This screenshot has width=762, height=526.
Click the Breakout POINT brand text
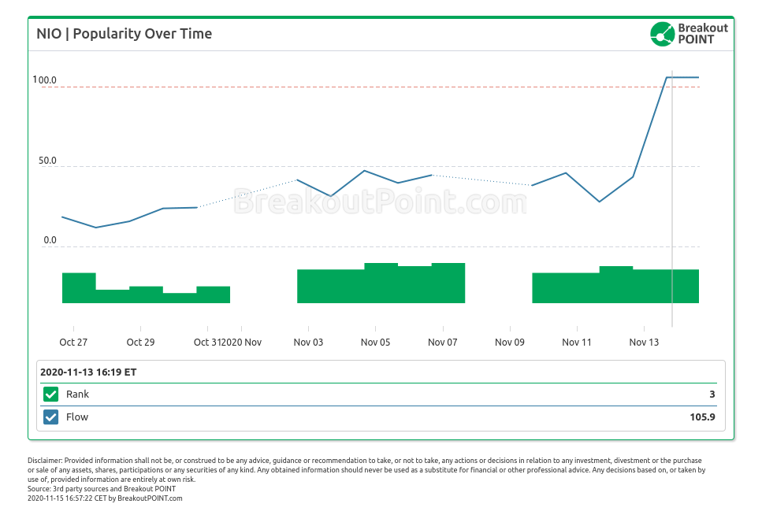point(703,34)
